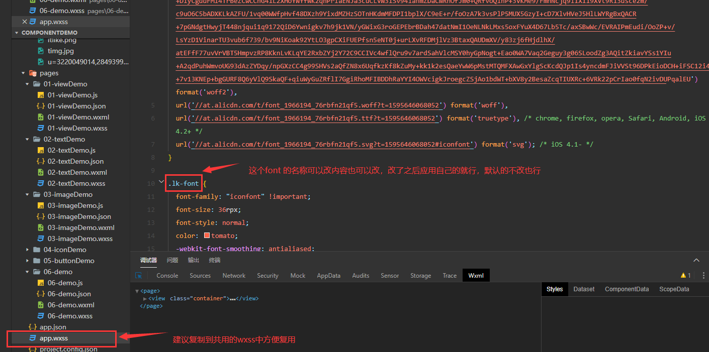Click the .lk-font selector in the editor
This screenshot has width=709, height=352.
click(184, 184)
